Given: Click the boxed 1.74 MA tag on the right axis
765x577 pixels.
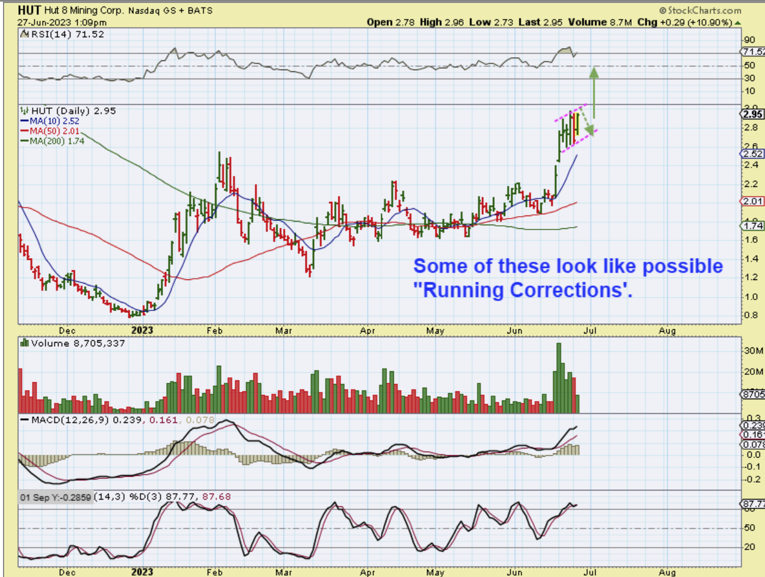Looking at the screenshot, I should pyautogui.click(x=753, y=226).
